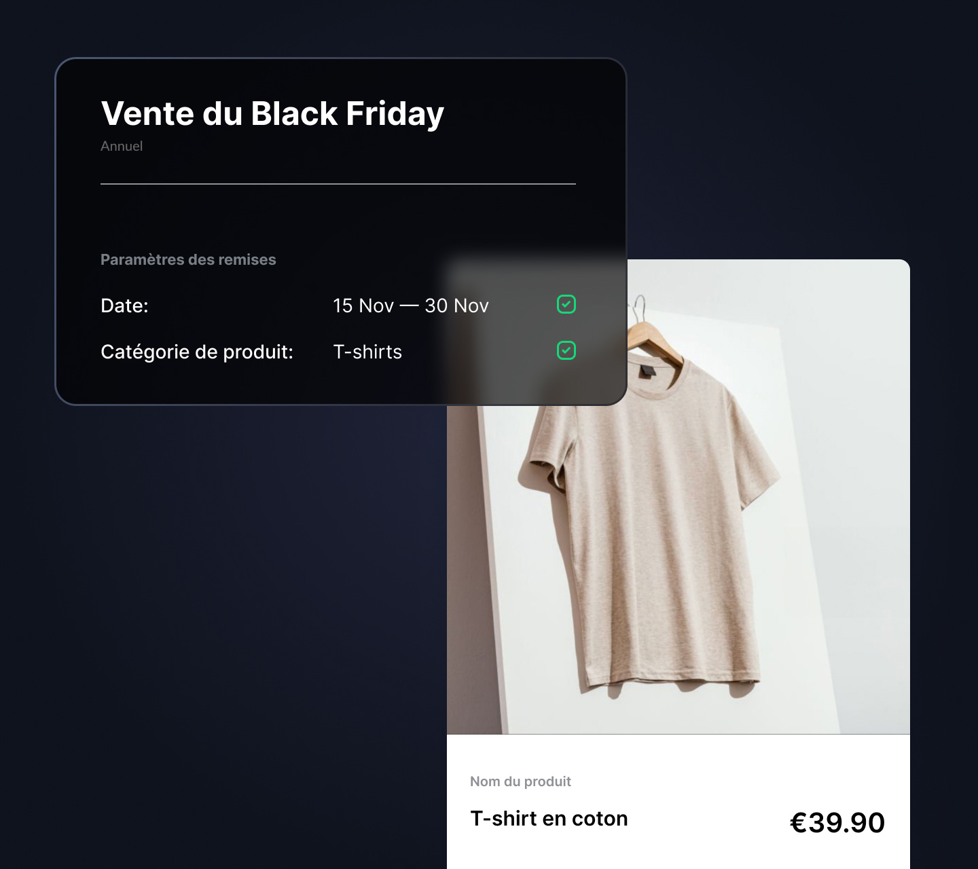Open the T-shirt en coton product name

(549, 819)
